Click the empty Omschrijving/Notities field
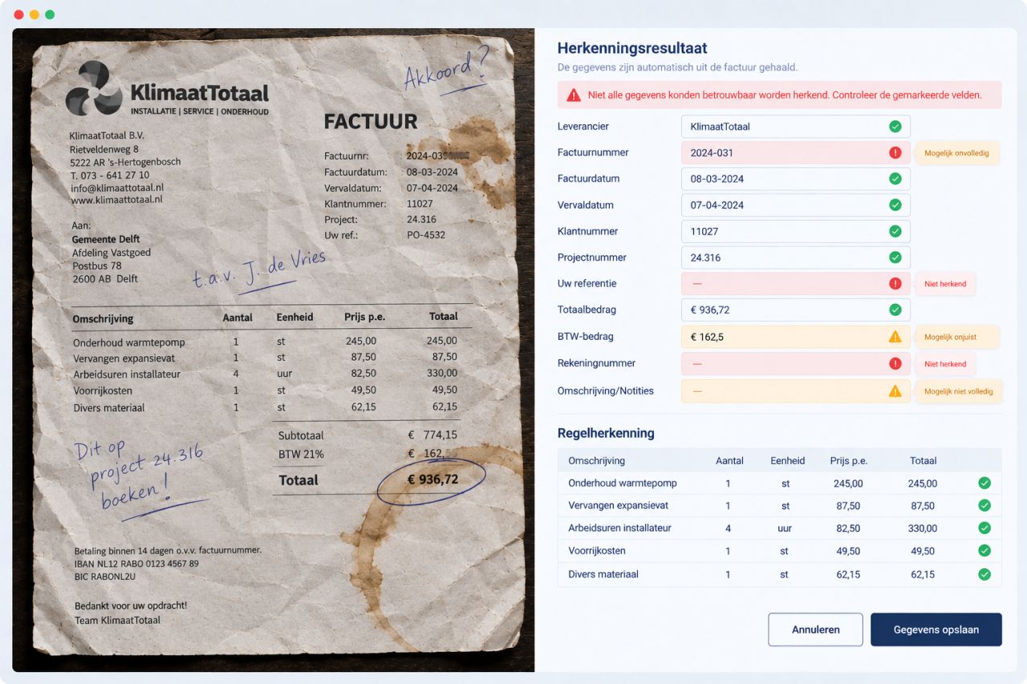Screen dimensions: 1027x684 [796, 391]
